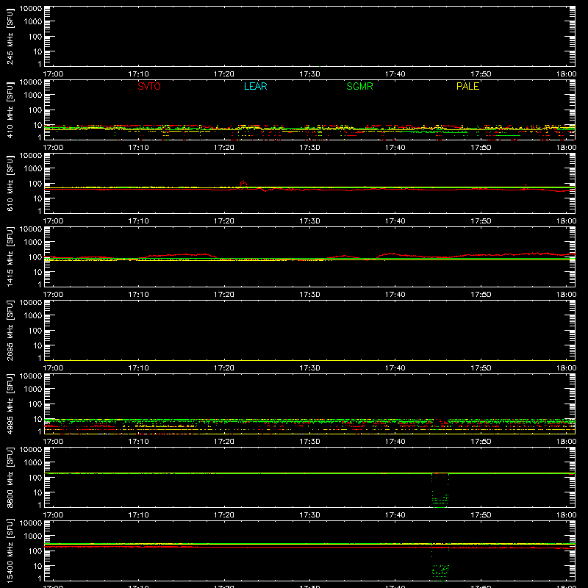The image size is (588, 588).
Task: Click the red SVTO station label
Action: coord(149,86)
